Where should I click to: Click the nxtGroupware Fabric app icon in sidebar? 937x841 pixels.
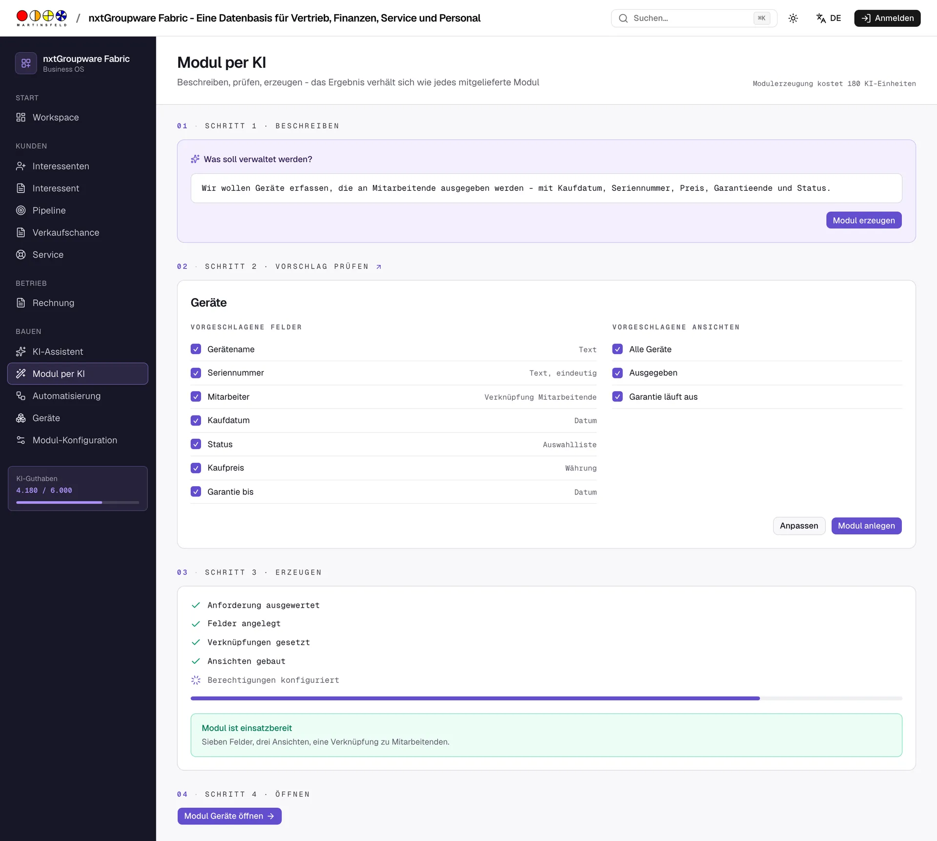(26, 63)
